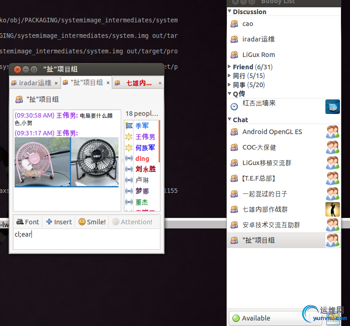Open Android OpenGL ES chat
Screen dimensions: 350x326
[284, 132]
